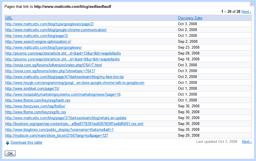Open plusmo link with aid=8

pyautogui.click(x=62, y=59)
